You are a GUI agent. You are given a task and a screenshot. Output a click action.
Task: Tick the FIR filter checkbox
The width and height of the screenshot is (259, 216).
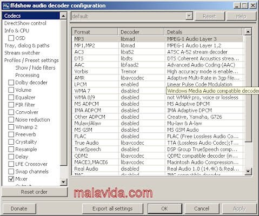tap(11, 105)
